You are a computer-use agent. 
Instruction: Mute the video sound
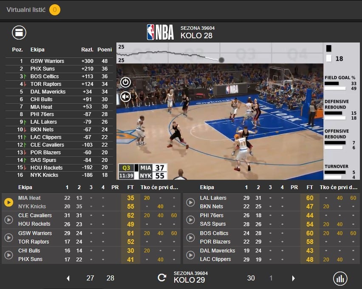(x=125, y=96)
